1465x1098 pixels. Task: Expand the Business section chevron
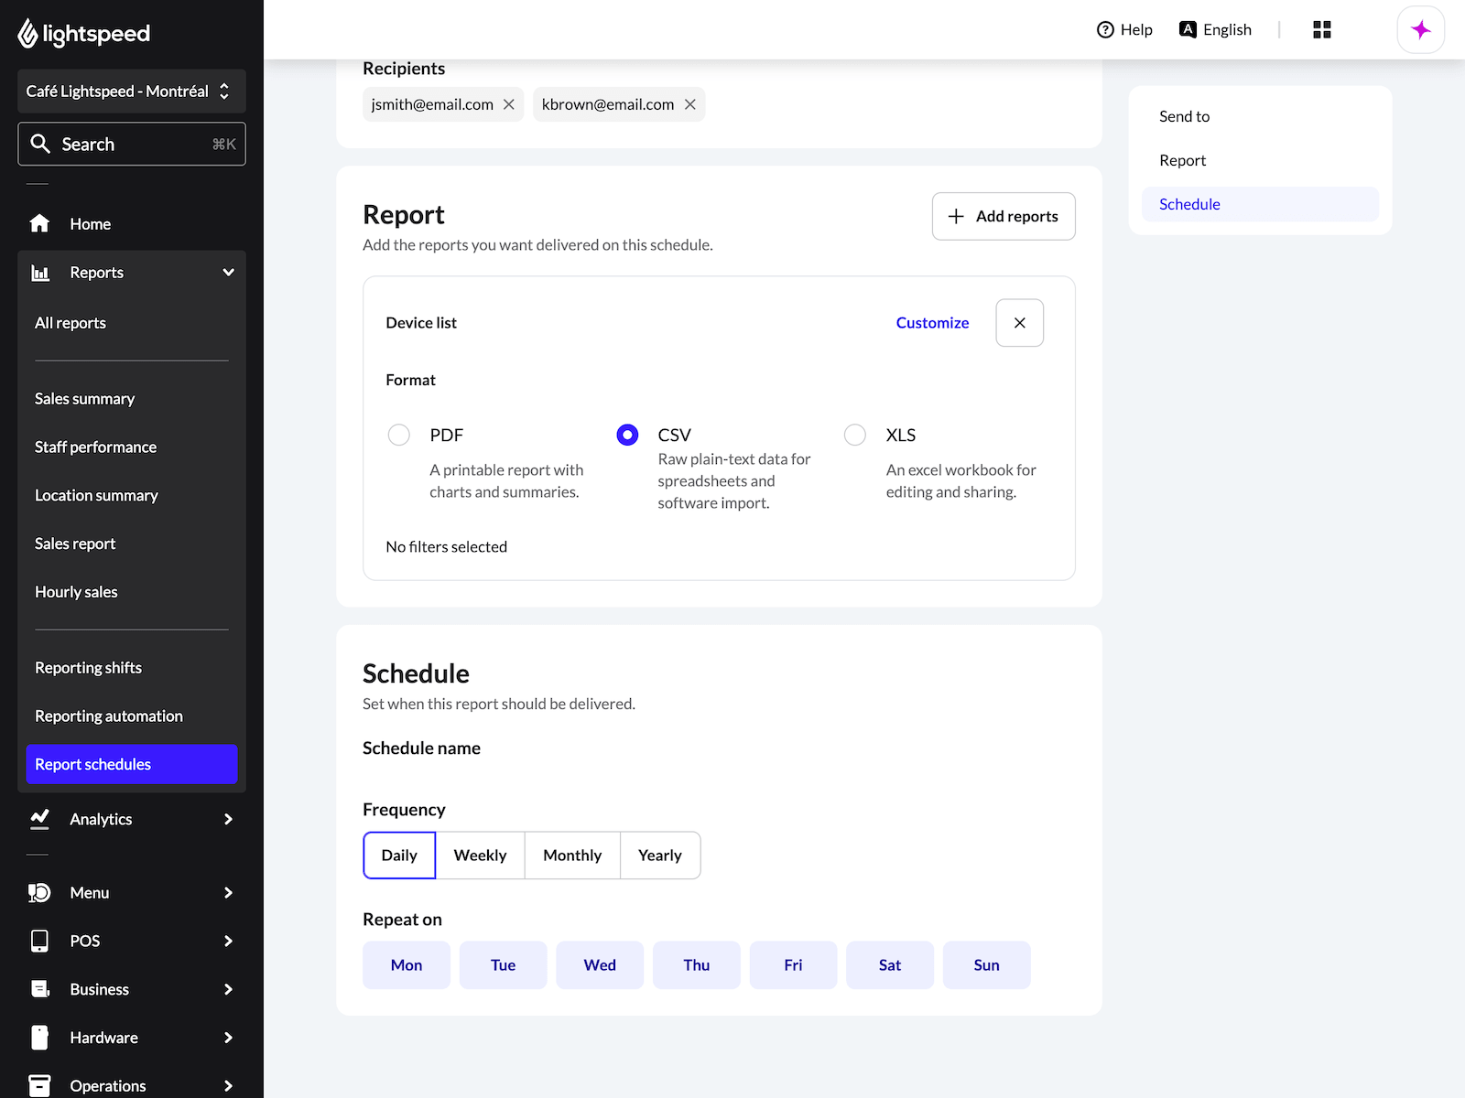click(228, 989)
